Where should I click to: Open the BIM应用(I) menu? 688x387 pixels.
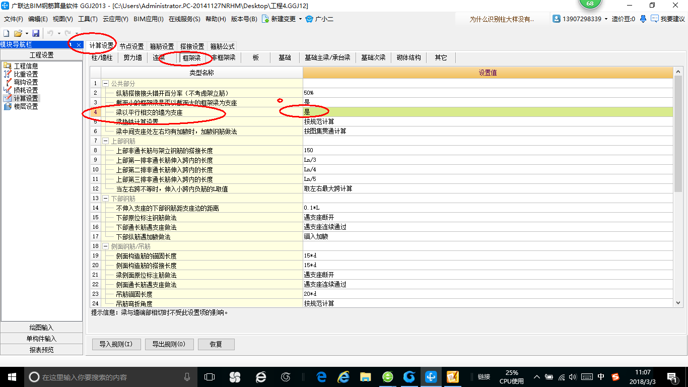[149, 19]
